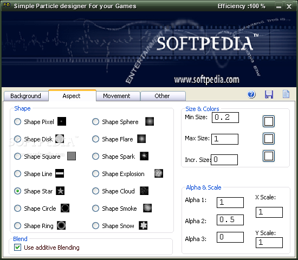
Task: Click the Alpha 1 input field
Action: [230, 203]
